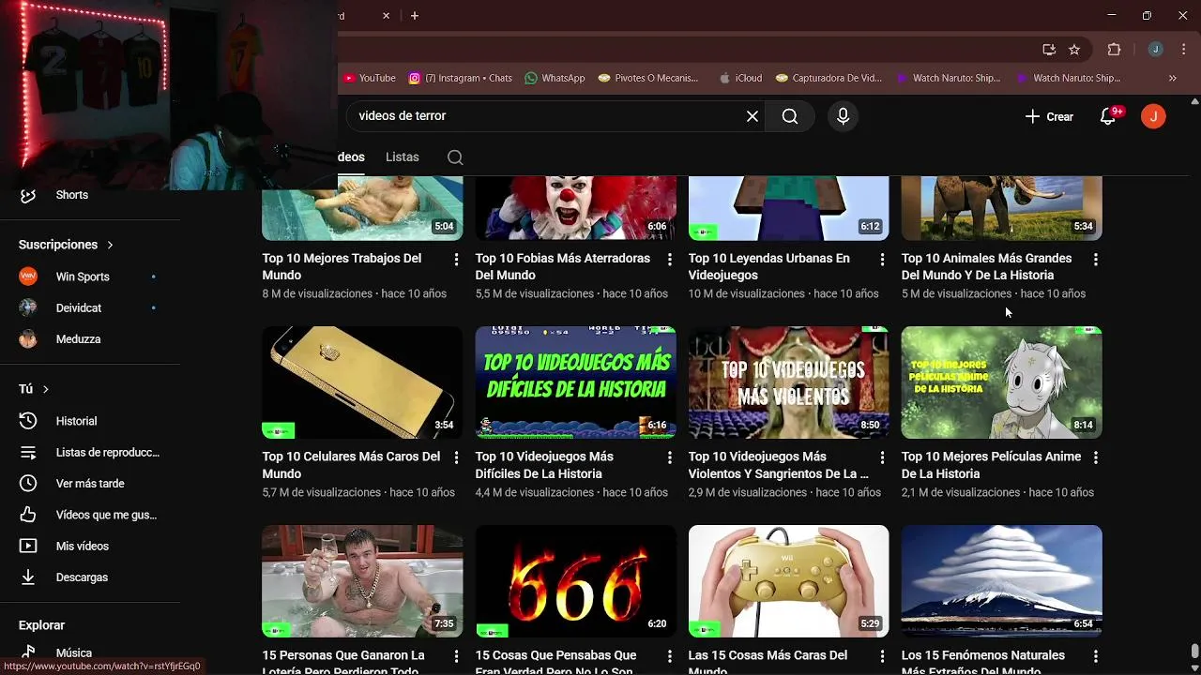Open Instagram Chats bookmark
Image resolution: width=1201 pixels, height=675 pixels.
pos(460,78)
